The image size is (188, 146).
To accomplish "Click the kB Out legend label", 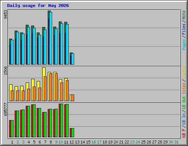I will point(184,103).
